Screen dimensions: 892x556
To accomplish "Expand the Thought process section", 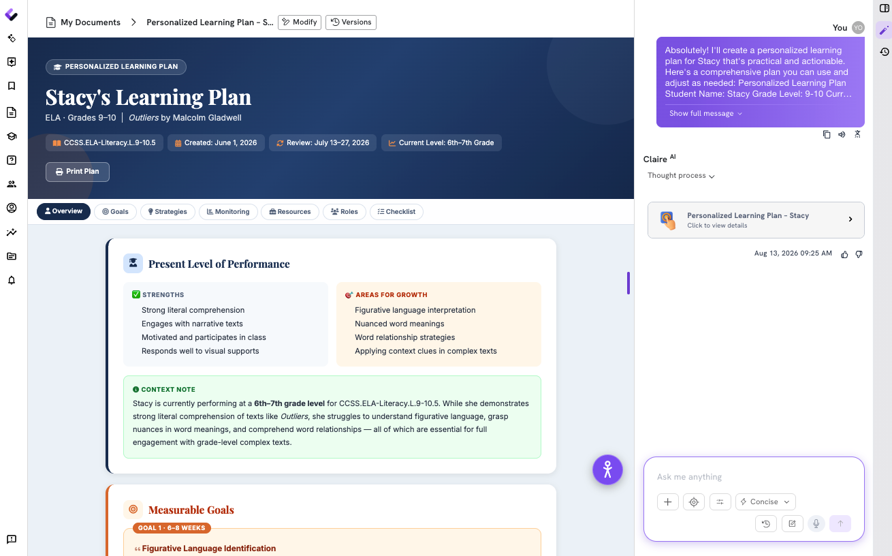I will pyautogui.click(x=681, y=176).
